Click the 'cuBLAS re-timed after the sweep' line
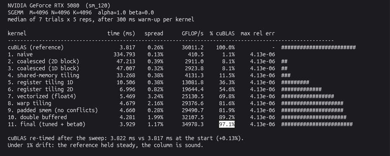The width and height of the screenshot is (390, 156). (x=125, y=138)
